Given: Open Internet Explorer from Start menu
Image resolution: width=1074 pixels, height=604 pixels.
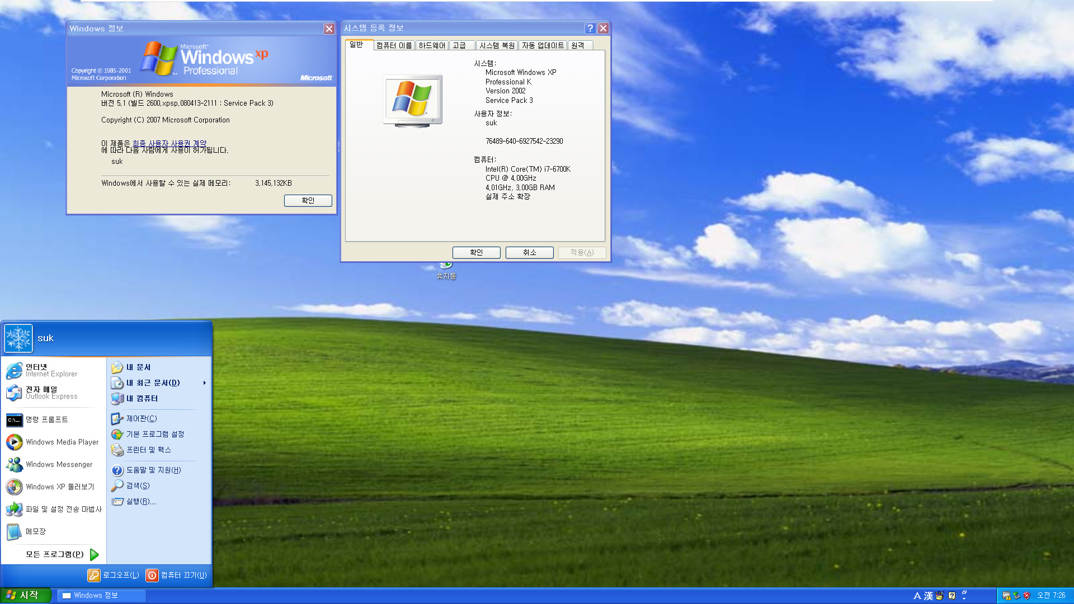Looking at the screenshot, I should [54, 370].
